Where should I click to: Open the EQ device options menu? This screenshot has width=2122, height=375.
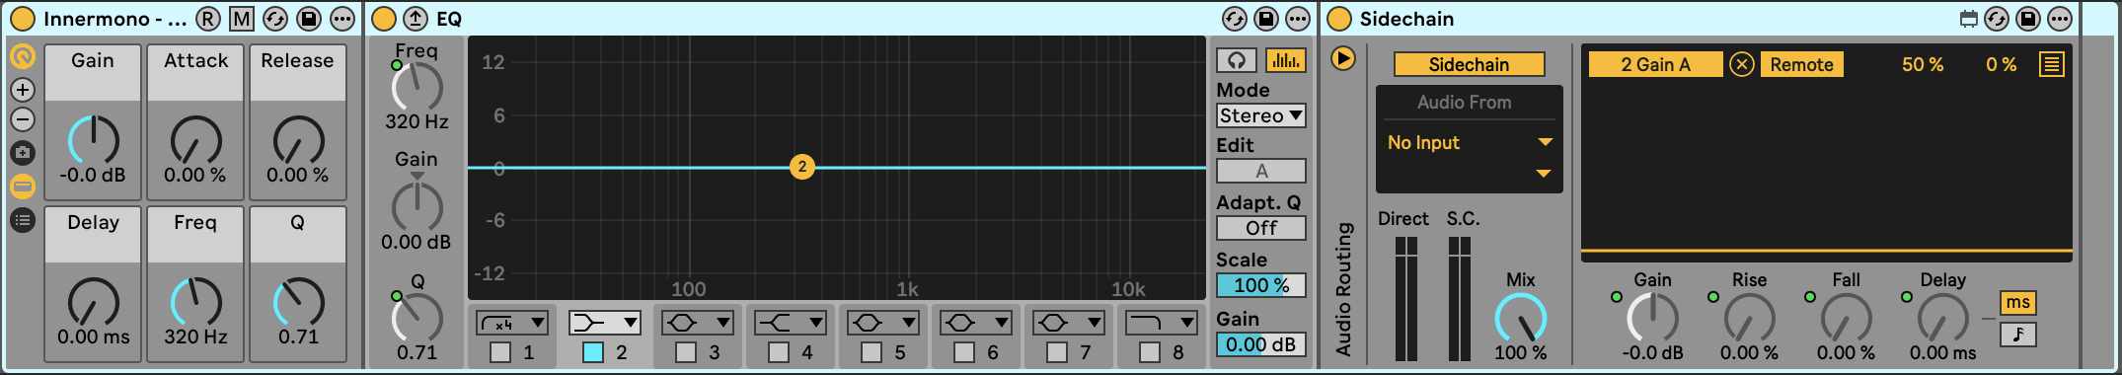[x=1298, y=19]
